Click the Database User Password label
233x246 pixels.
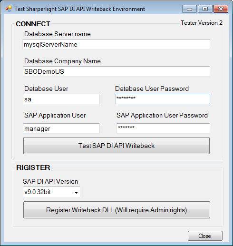pyautogui.click(x=152, y=89)
